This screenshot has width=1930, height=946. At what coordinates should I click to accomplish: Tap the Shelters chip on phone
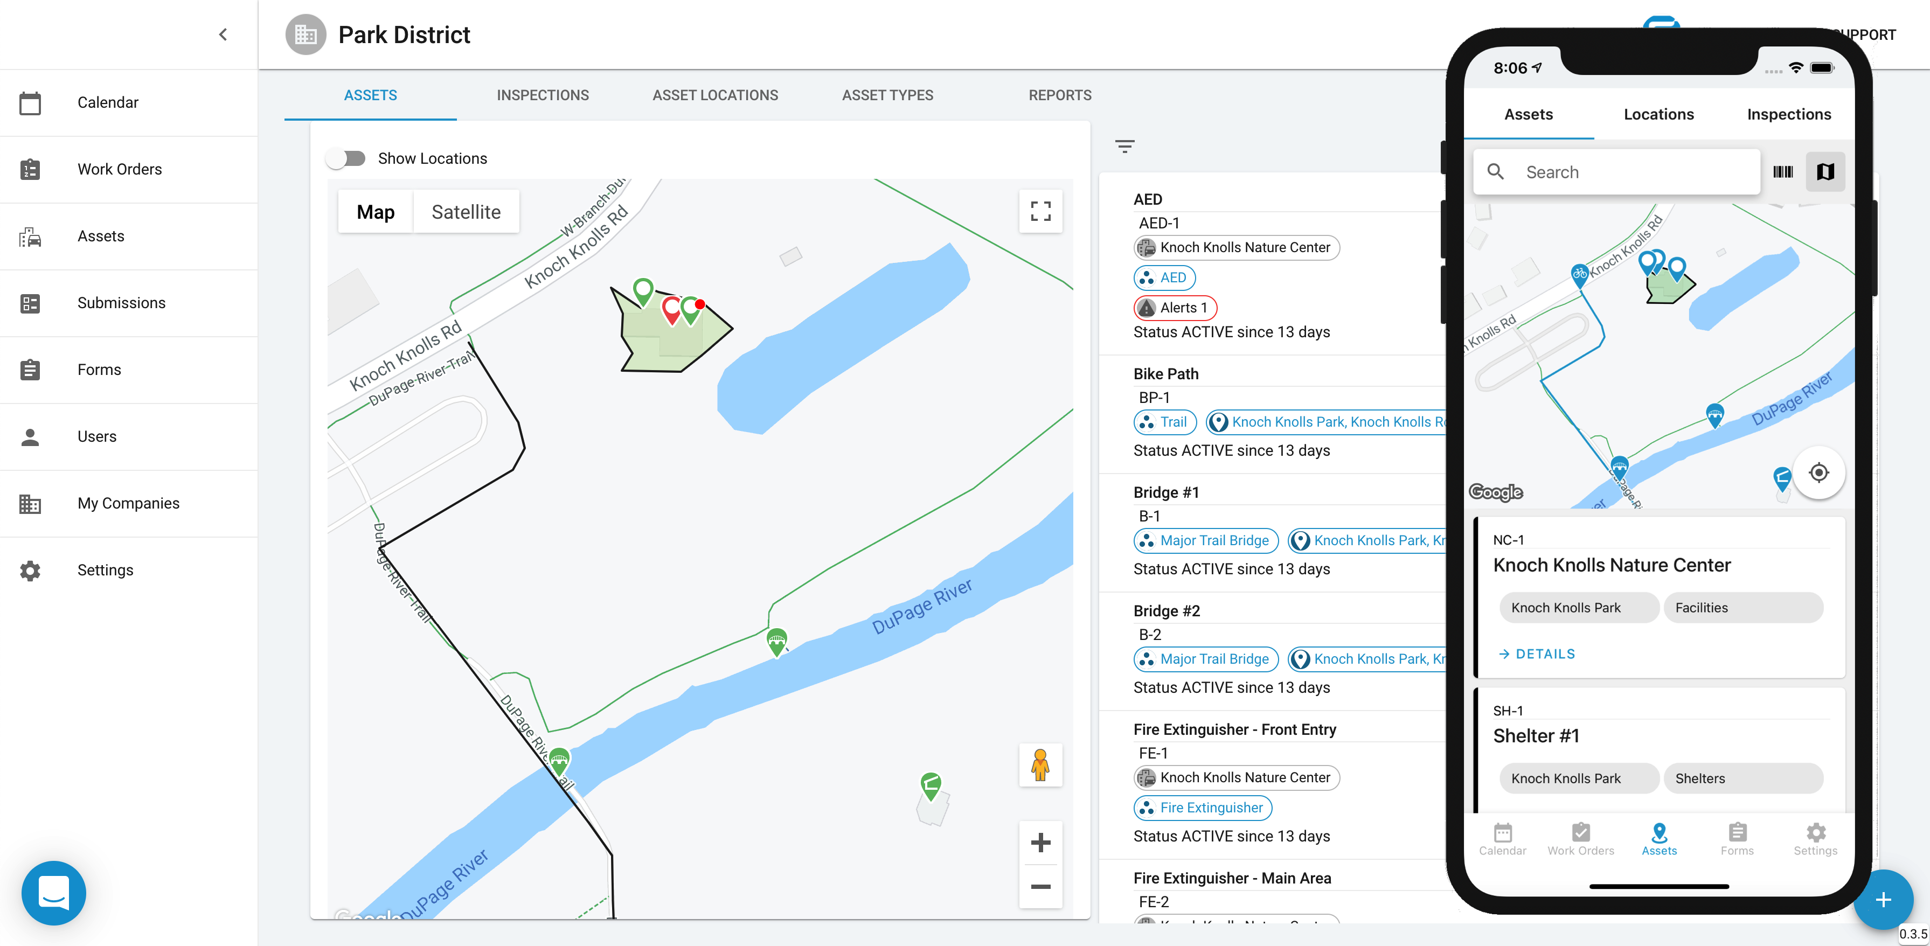point(1742,778)
